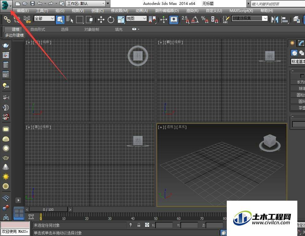This screenshot has width=305, height=236.
Task: Open the 全部 selection filter dropdown
Action: coord(44,18)
